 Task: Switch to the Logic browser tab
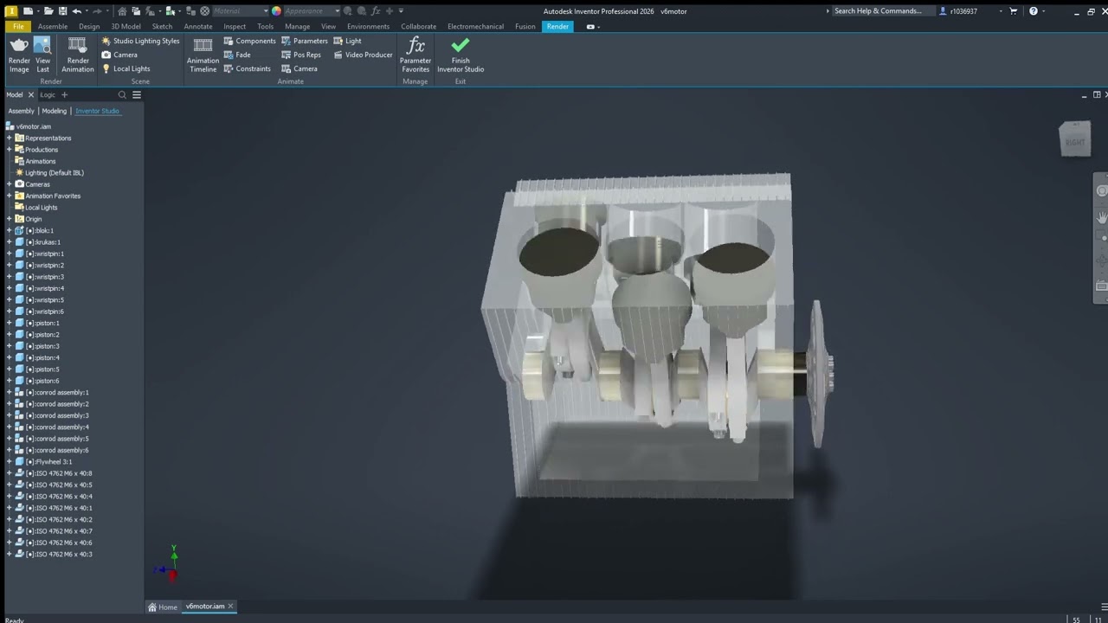pos(48,95)
